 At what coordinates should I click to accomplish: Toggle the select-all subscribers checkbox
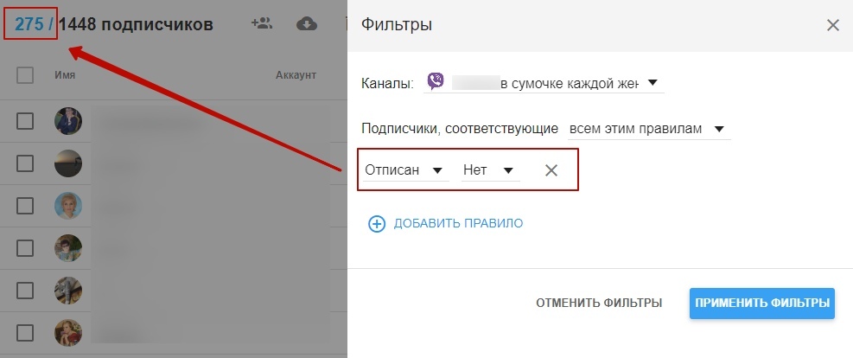click(x=25, y=75)
